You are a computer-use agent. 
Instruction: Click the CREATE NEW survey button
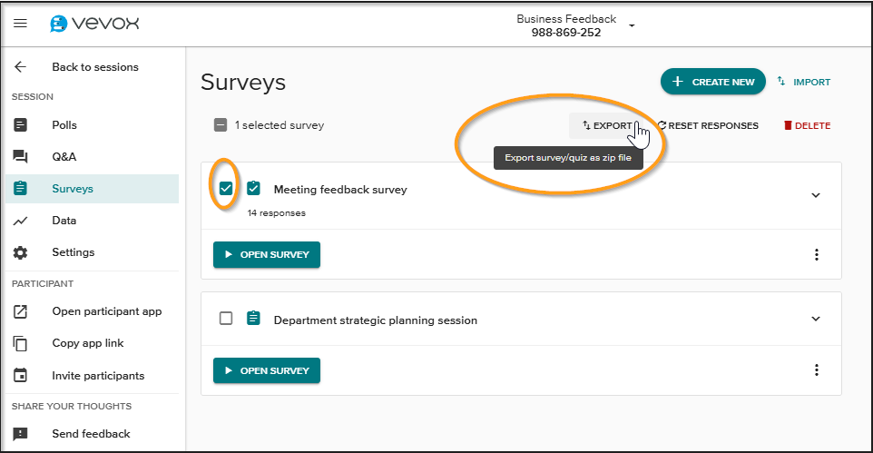point(713,82)
